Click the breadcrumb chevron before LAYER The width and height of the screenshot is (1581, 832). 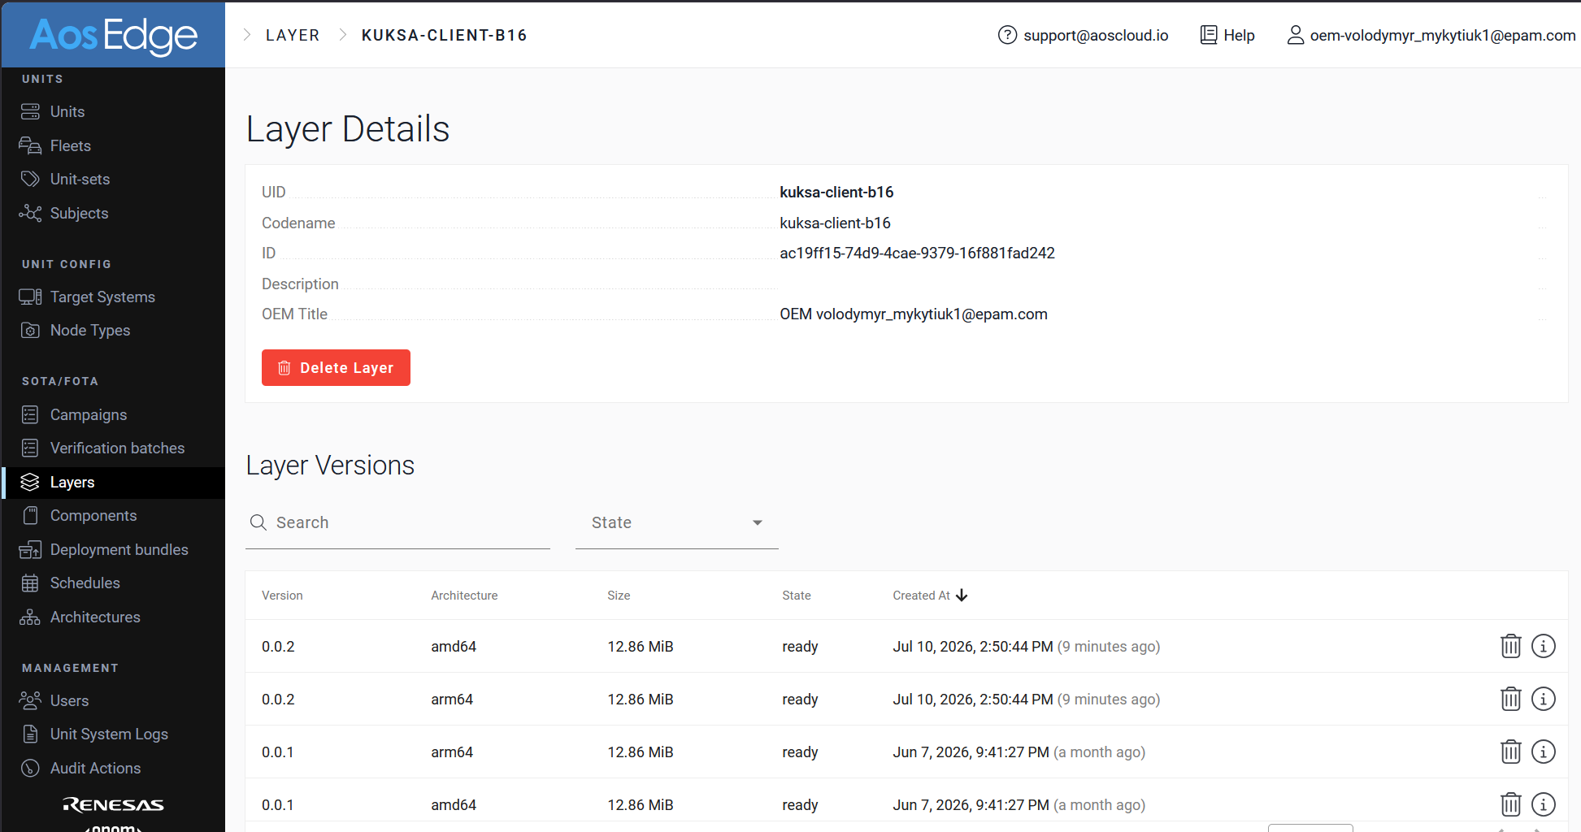click(247, 35)
